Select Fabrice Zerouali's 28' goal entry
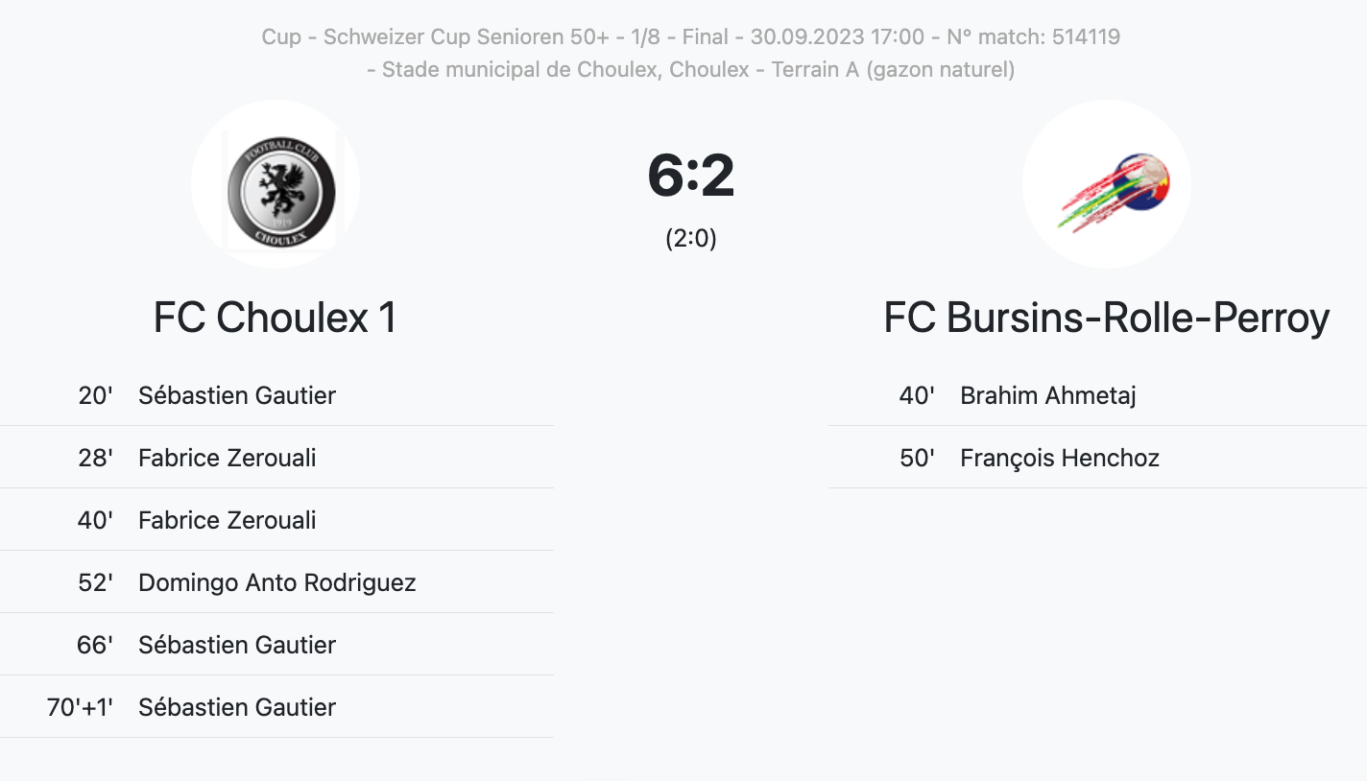Screen dimensions: 1367x781 (x=227, y=458)
